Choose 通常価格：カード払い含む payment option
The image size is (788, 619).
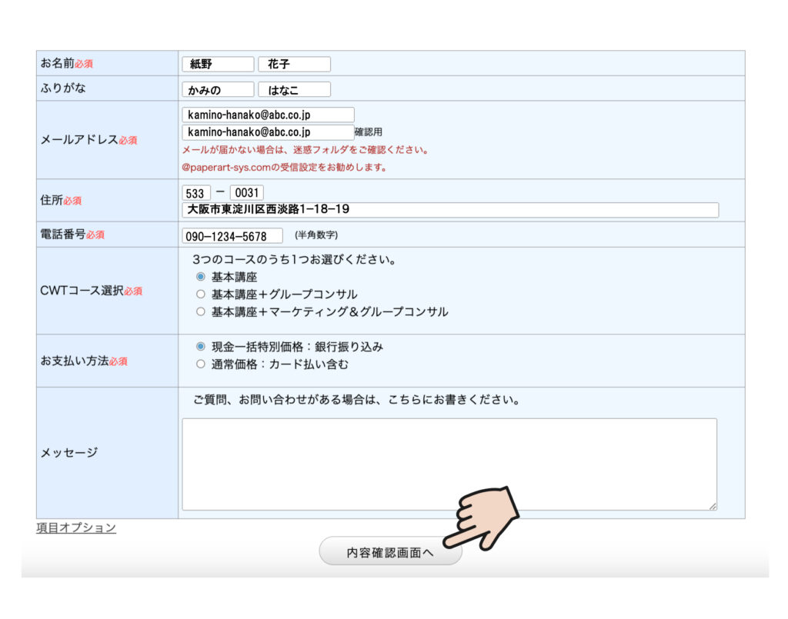[x=201, y=364]
